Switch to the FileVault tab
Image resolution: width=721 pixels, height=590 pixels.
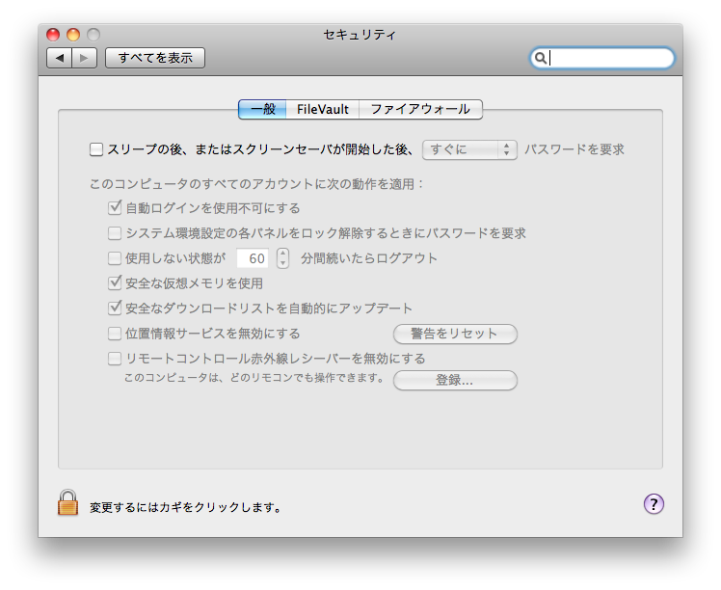point(322,110)
